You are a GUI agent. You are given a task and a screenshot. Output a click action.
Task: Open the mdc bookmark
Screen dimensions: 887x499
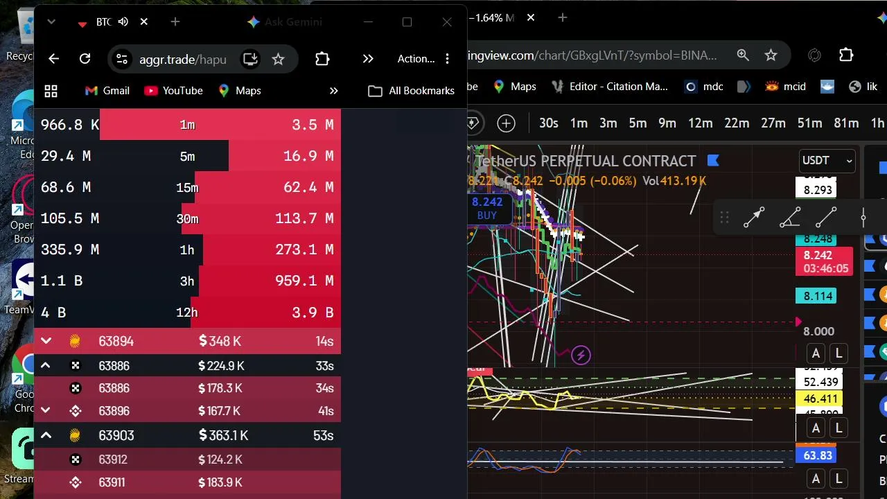704,87
